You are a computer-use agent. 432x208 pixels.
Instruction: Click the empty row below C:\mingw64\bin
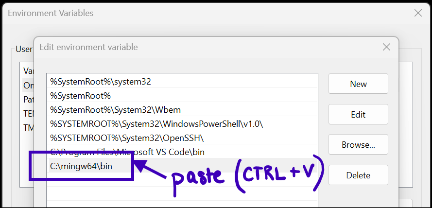coord(182,180)
